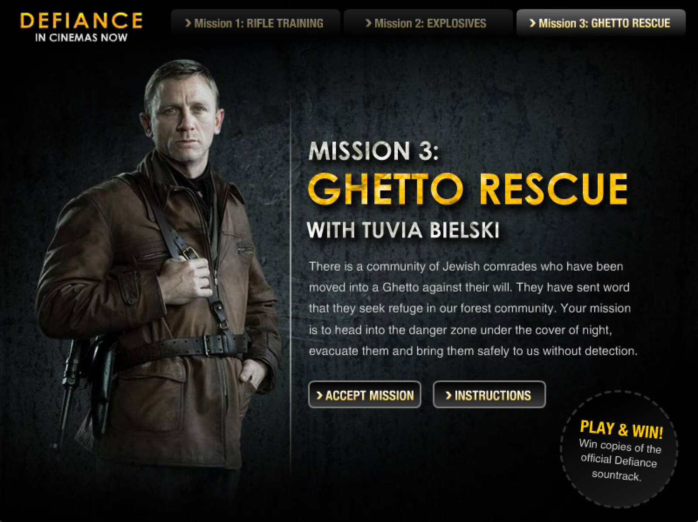Click the mission description paragraph
This screenshot has height=522, width=698.
(x=473, y=308)
